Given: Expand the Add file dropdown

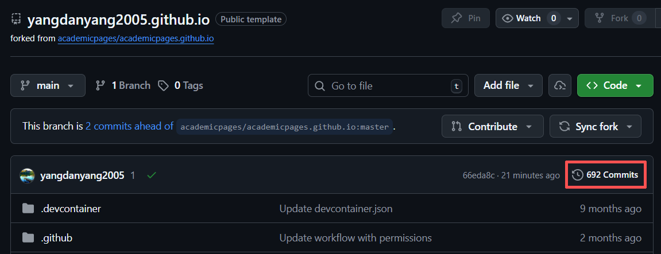Looking at the screenshot, I should pyautogui.click(x=508, y=85).
